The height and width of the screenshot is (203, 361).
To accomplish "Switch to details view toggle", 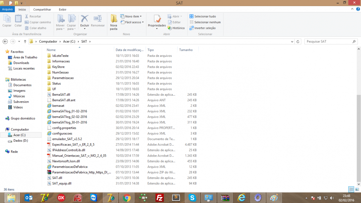I will 351,189.
